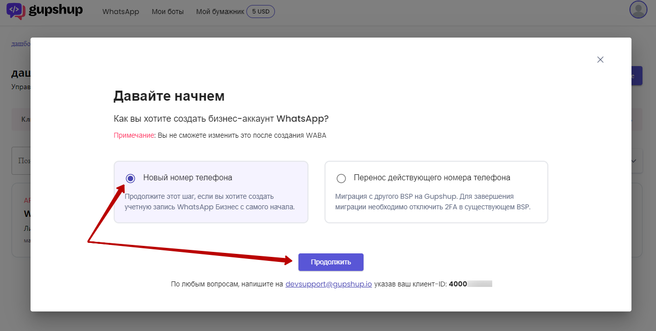Open the user profile avatar menu

638,10
